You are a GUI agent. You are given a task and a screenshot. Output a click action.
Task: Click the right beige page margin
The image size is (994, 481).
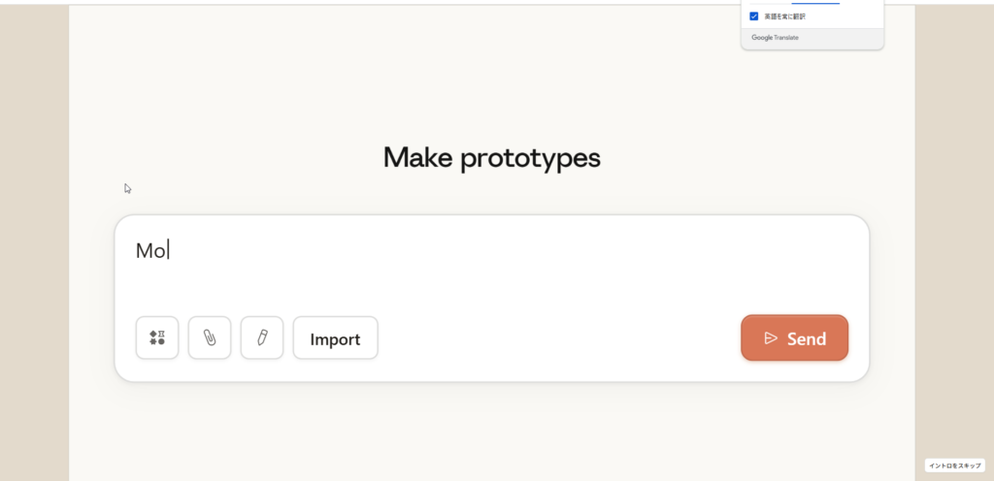pos(953,242)
